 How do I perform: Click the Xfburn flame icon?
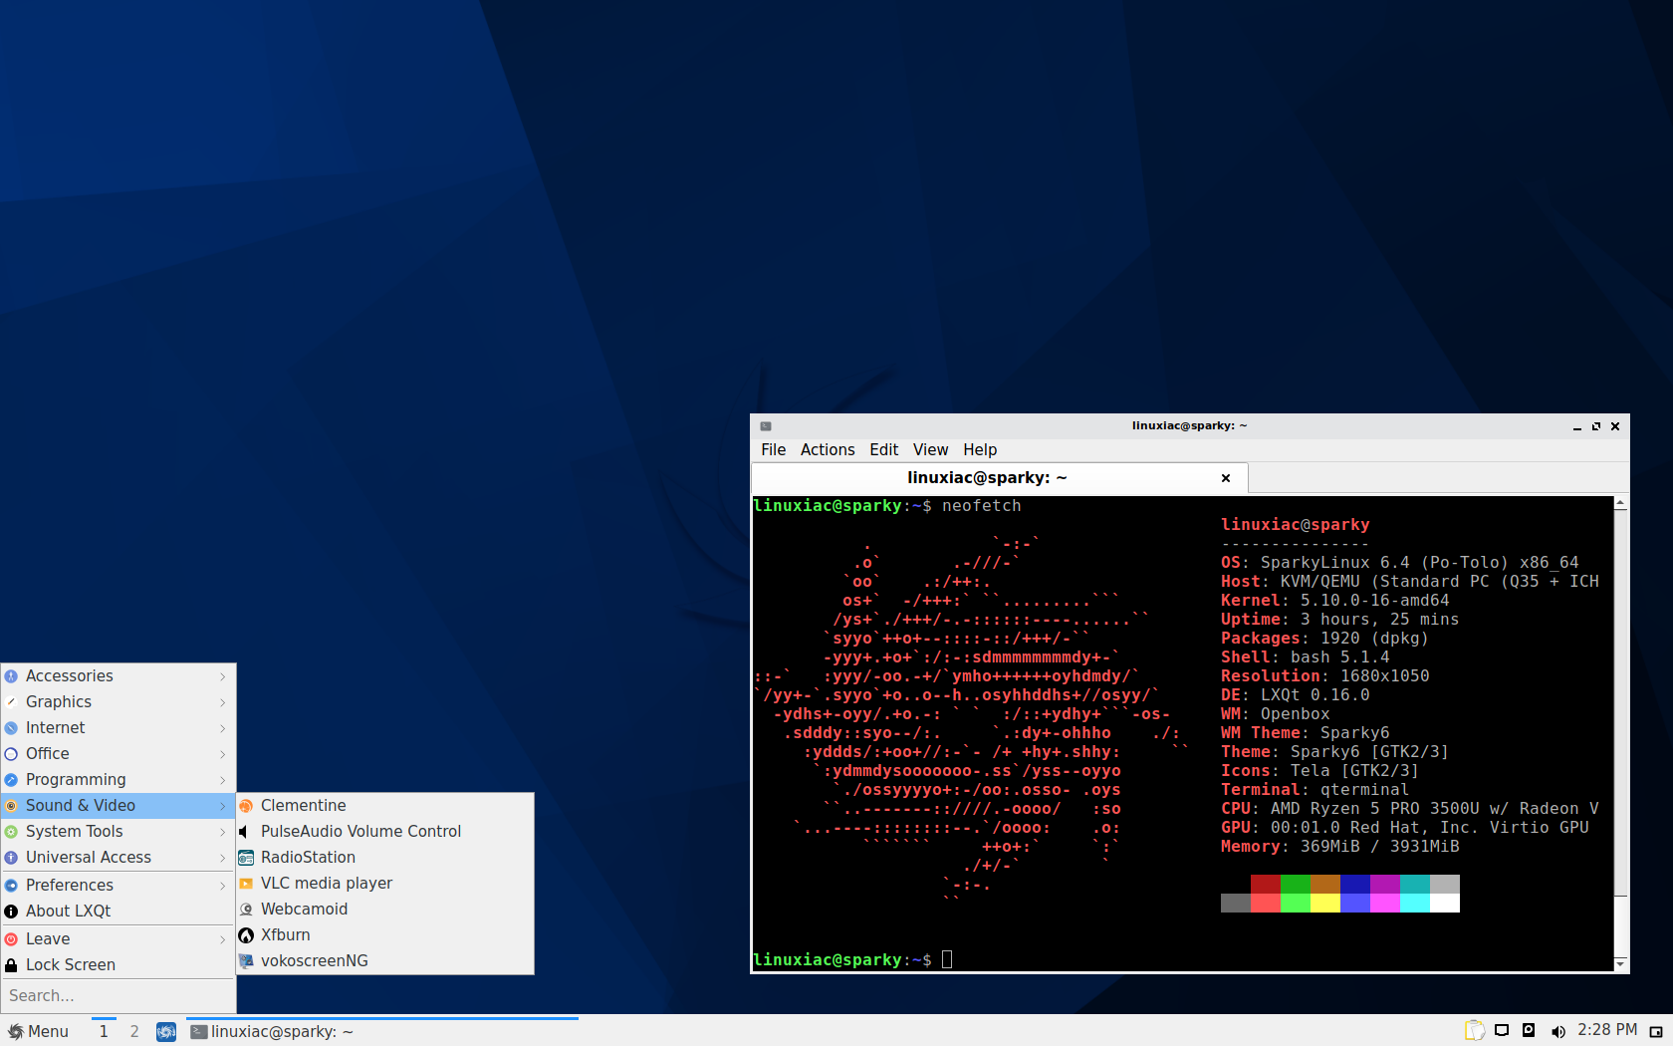pyautogui.click(x=246, y=935)
